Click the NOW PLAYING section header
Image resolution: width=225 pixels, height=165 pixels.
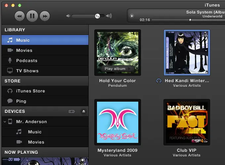click(22, 152)
